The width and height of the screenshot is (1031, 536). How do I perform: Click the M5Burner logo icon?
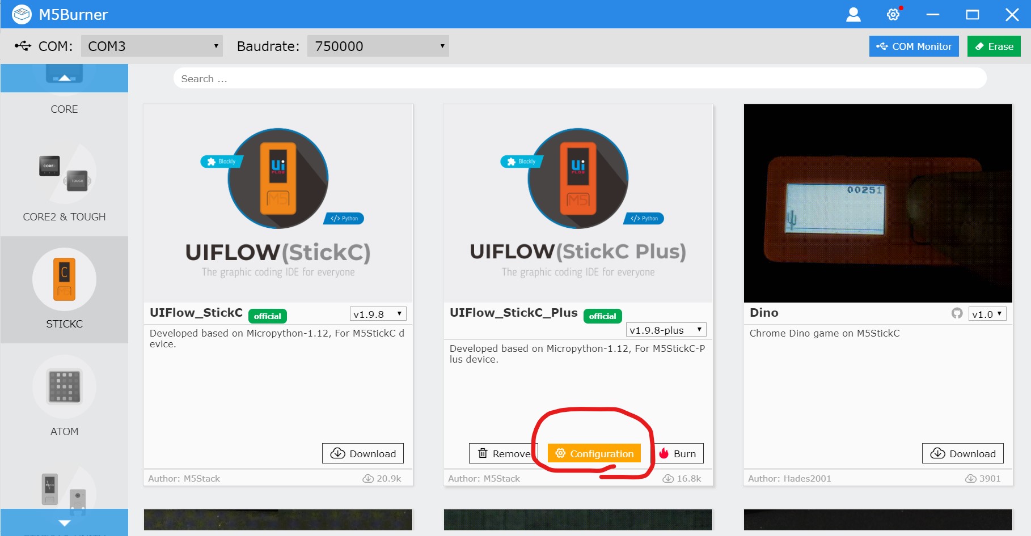22,14
